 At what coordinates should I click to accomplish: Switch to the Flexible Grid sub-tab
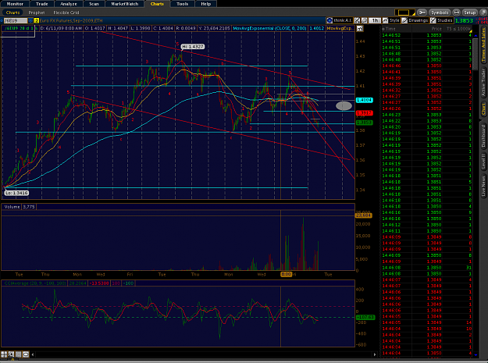(x=66, y=12)
